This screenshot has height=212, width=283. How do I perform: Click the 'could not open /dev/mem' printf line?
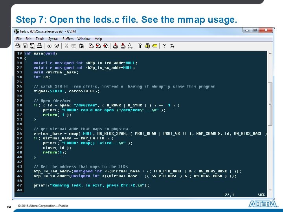coord(104,110)
